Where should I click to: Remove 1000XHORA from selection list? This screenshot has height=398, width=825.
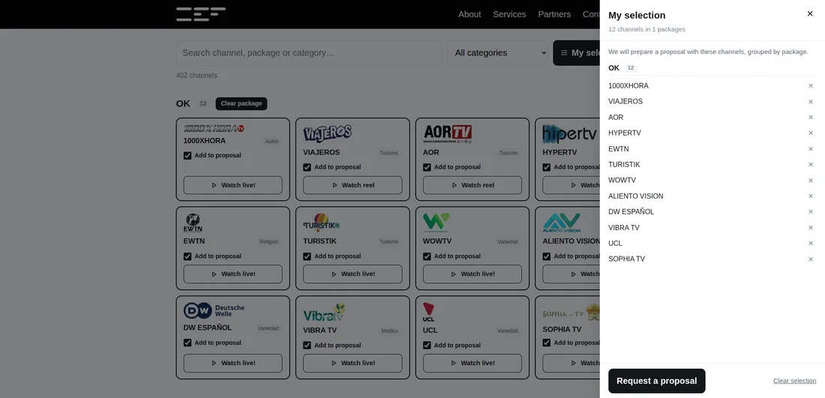click(810, 85)
